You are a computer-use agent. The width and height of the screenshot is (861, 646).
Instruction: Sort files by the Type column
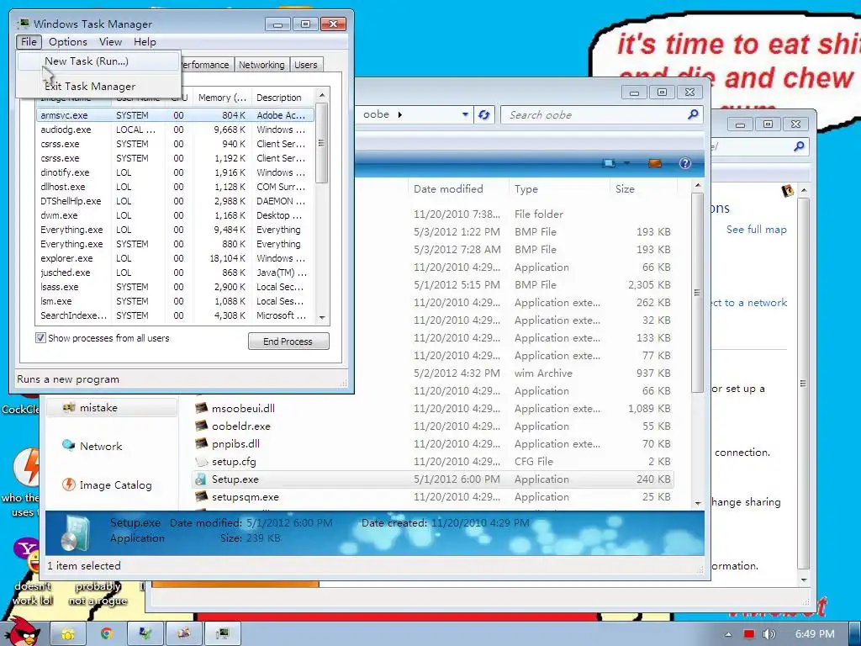click(x=559, y=189)
